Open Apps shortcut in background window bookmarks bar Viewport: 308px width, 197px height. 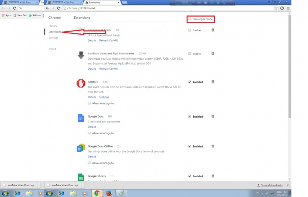[x=6, y=15]
